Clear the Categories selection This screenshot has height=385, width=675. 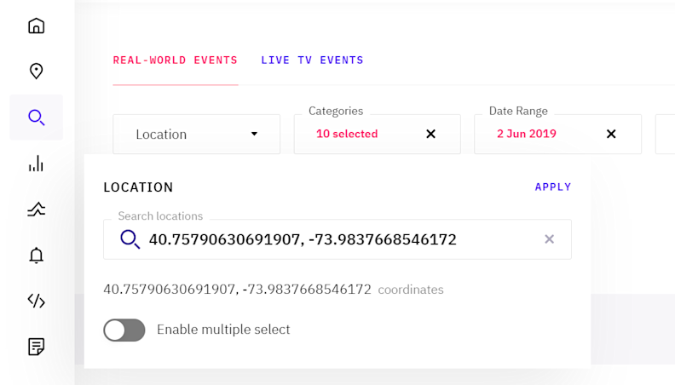pyautogui.click(x=430, y=134)
